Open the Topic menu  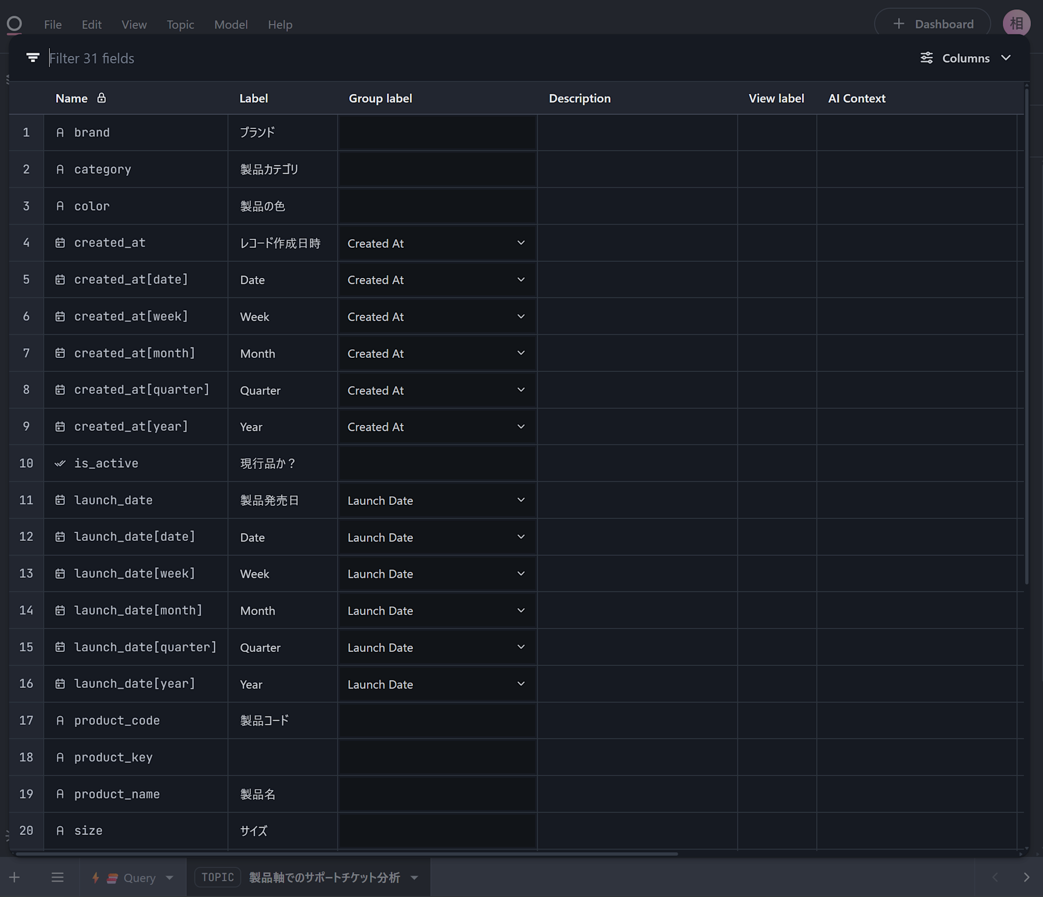(180, 25)
